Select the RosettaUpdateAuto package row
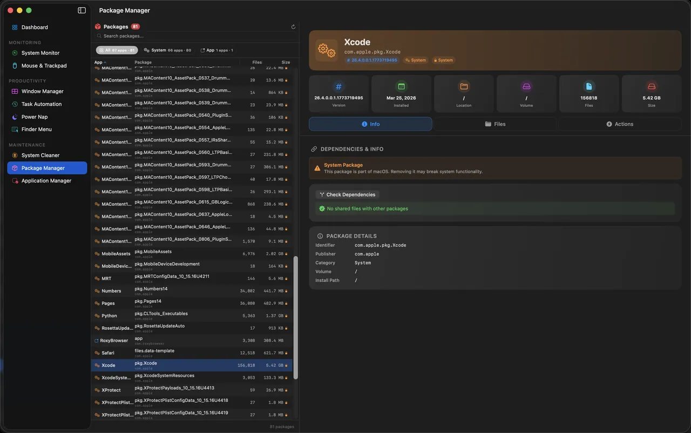This screenshot has width=691, height=433. (x=192, y=328)
